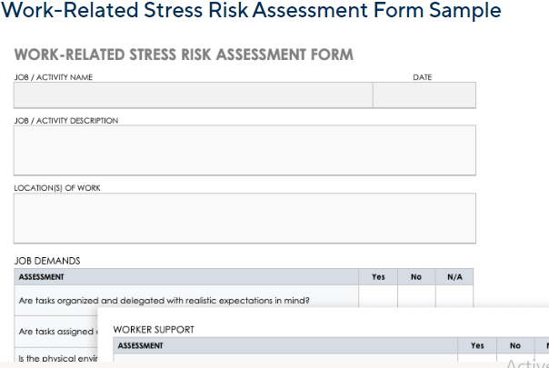Viewport: 549px width, 368px height.
Task: Click the Yes column header in Job Demands
Action: [378, 277]
